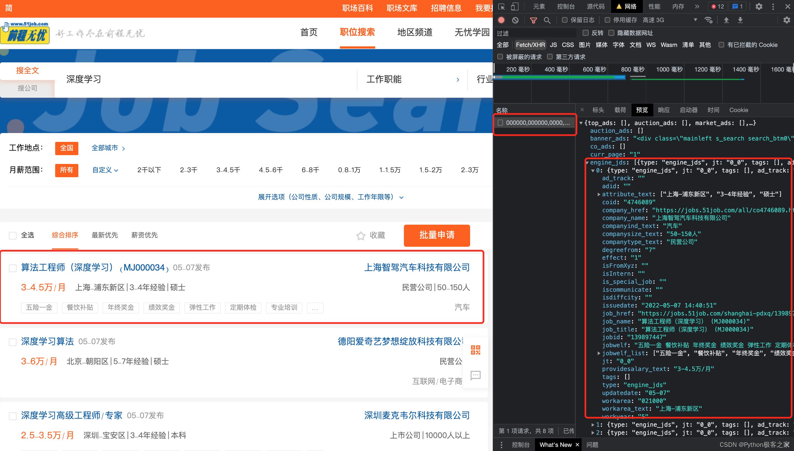Select the 000000,000000,0000 request row

click(535, 123)
